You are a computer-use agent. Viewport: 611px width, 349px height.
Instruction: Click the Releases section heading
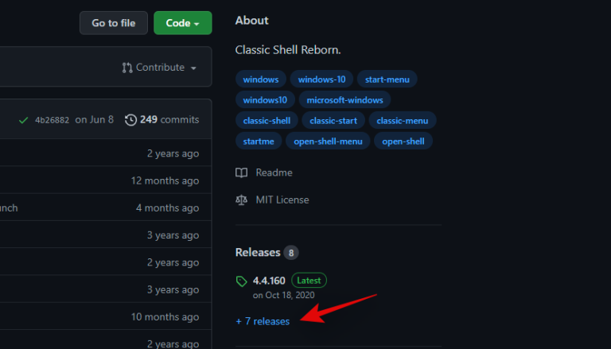258,252
